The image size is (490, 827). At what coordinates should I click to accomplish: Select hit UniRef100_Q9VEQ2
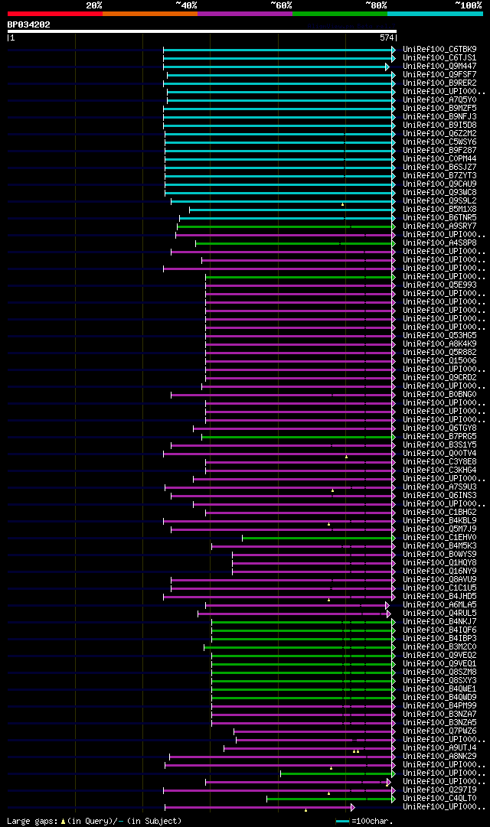click(x=439, y=656)
